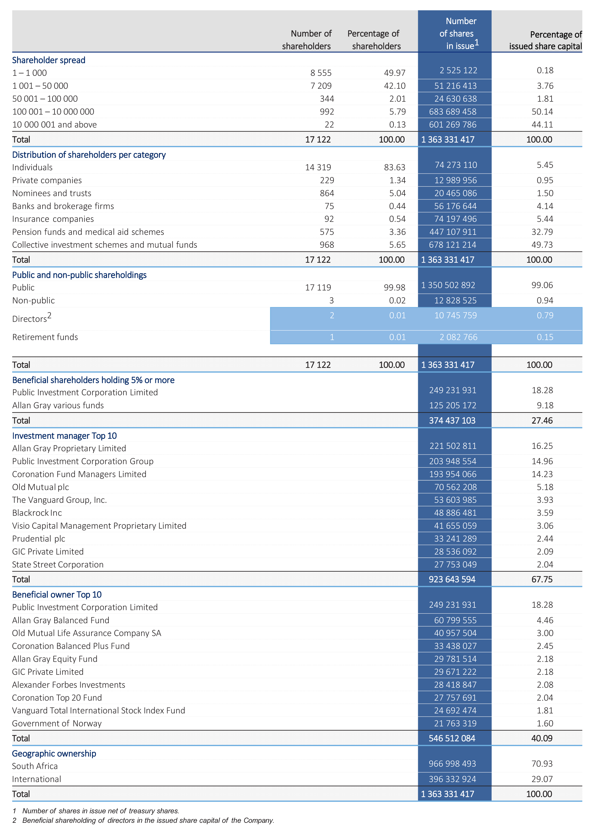Click the 'Non-public' row label
The height and width of the screenshot is (837, 595).
click(x=33, y=301)
